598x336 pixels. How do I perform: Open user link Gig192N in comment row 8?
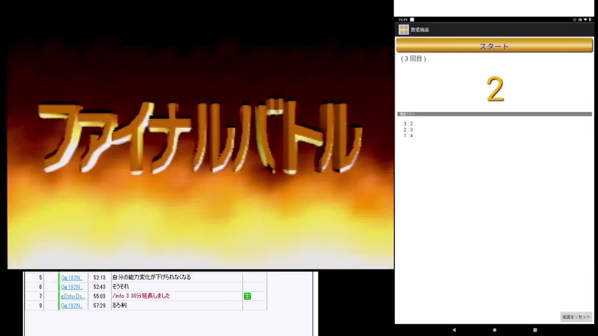point(72,306)
